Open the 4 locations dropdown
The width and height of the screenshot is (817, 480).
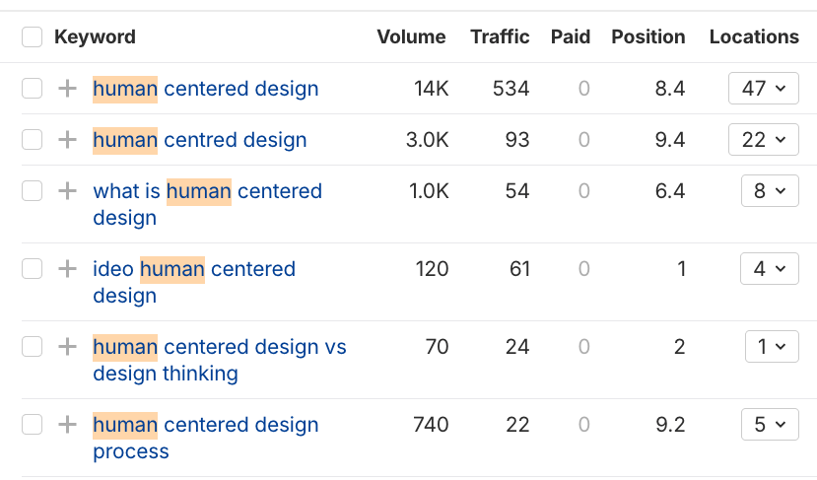[x=769, y=269]
